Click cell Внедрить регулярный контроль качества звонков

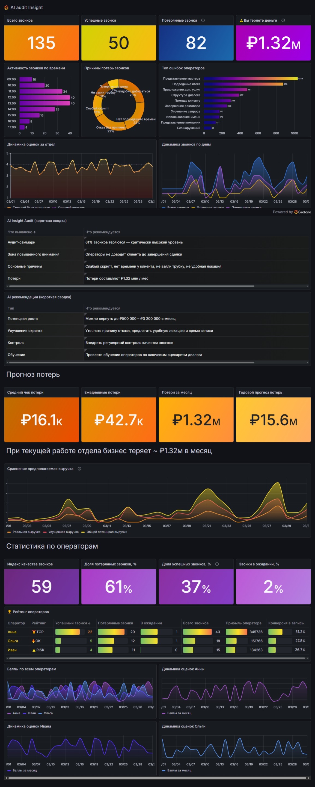click(196, 343)
